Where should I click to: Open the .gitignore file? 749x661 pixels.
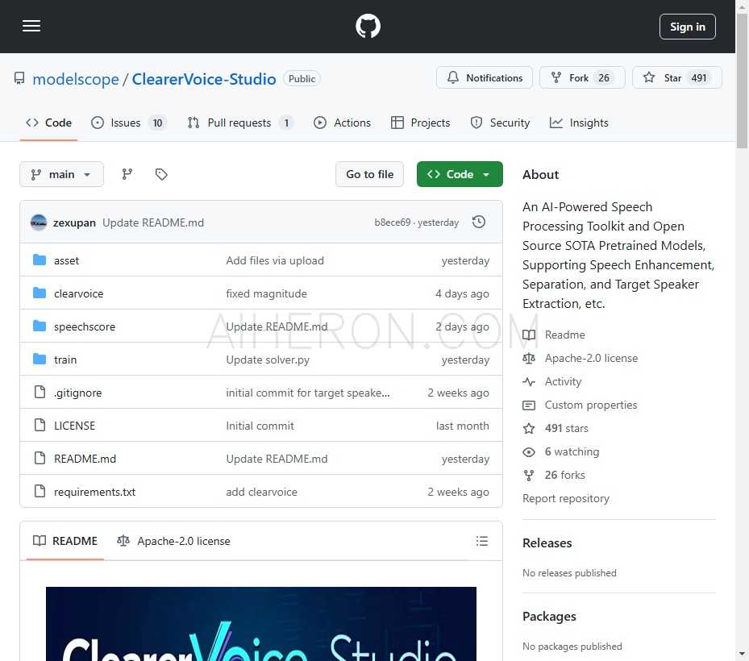(77, 393)
